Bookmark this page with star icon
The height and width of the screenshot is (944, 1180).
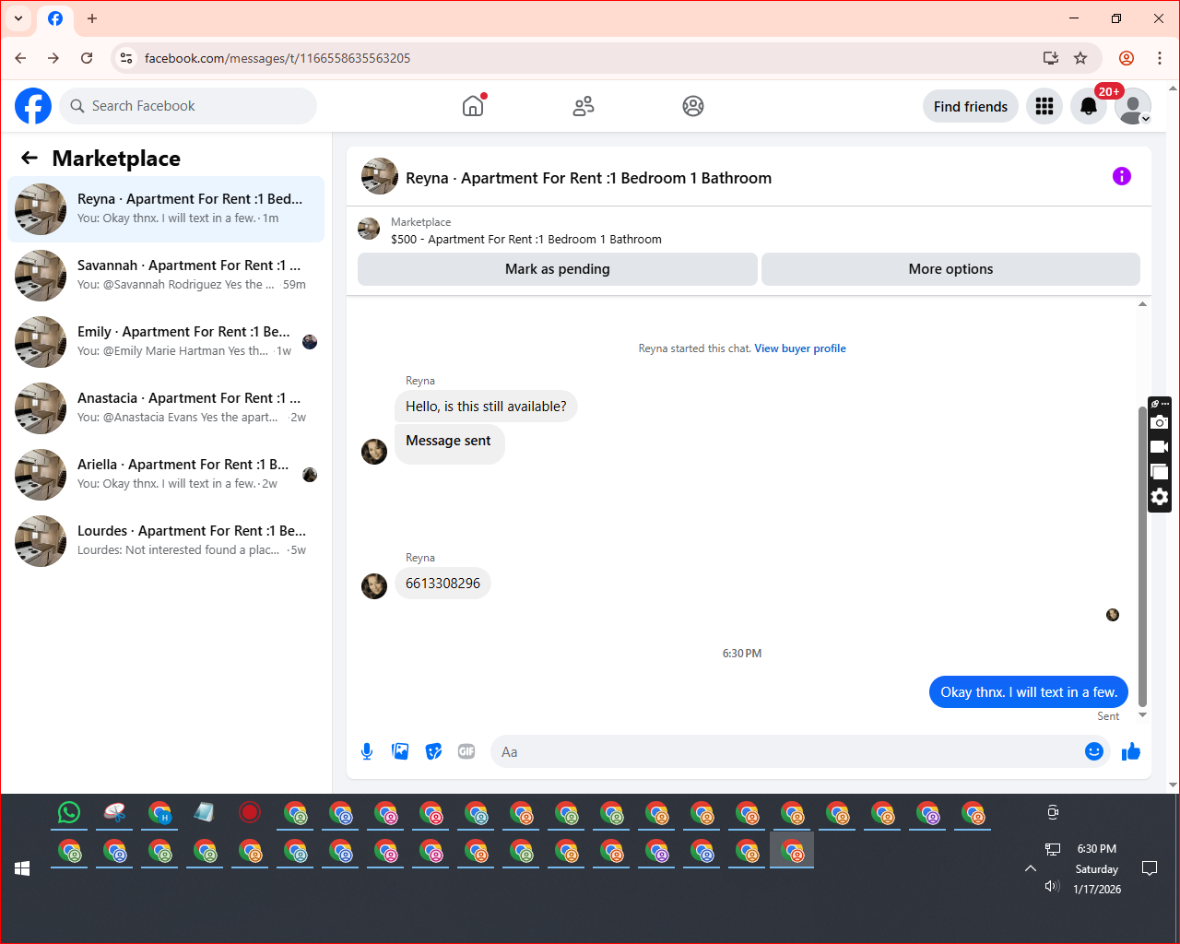1080,58
